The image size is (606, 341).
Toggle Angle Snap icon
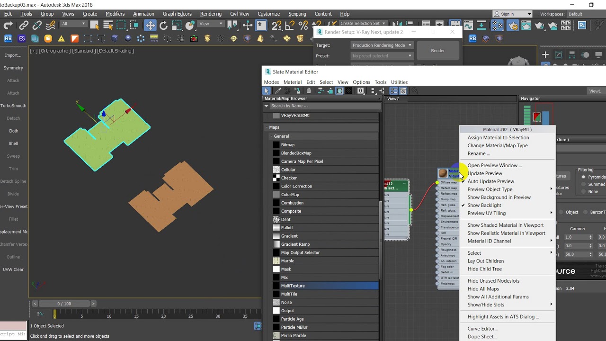tap(290, 26)
